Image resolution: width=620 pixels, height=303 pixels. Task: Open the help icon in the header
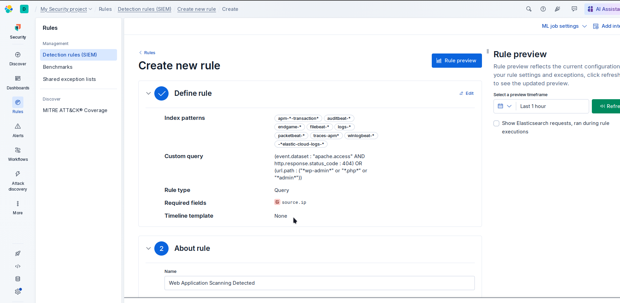(x=543, y=9)
